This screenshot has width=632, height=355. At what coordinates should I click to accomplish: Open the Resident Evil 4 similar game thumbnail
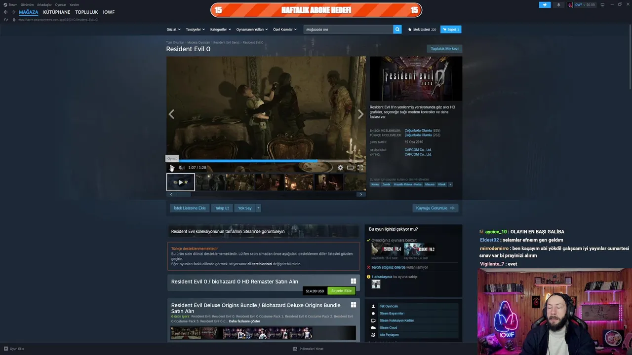387,249
